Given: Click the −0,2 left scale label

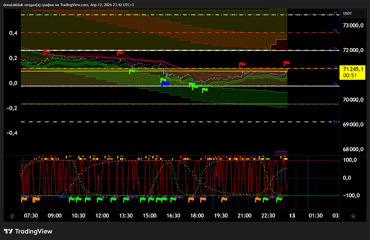Looking at the screenshot, I should [x=12, y=108].
